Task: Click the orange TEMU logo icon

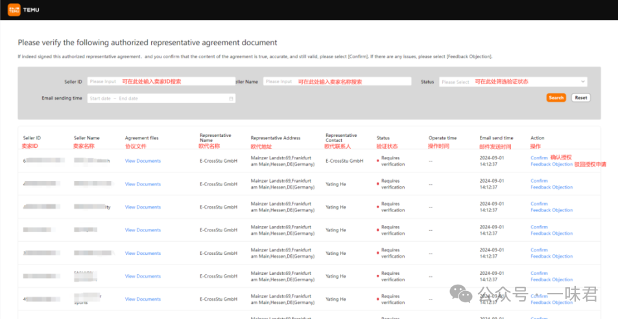Action: pyautogui.click(x=14, y=10)
